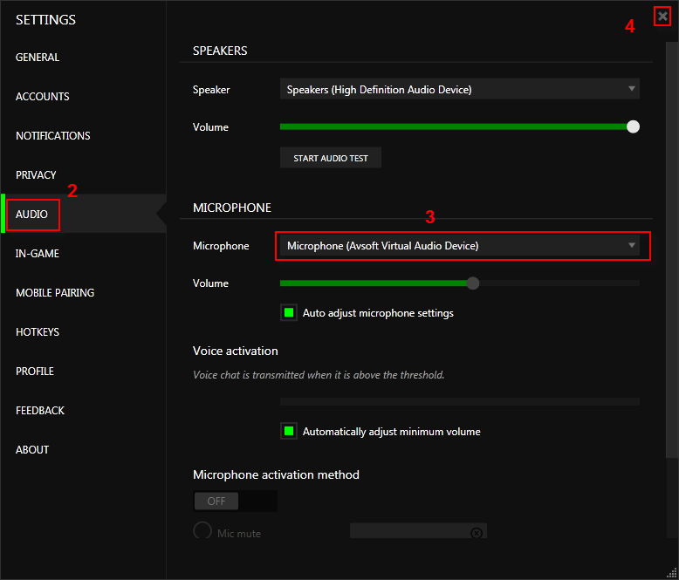The image size is (679, 580).
Task: Open the Mobile Pairing section
Action: [x=55, y=292]
